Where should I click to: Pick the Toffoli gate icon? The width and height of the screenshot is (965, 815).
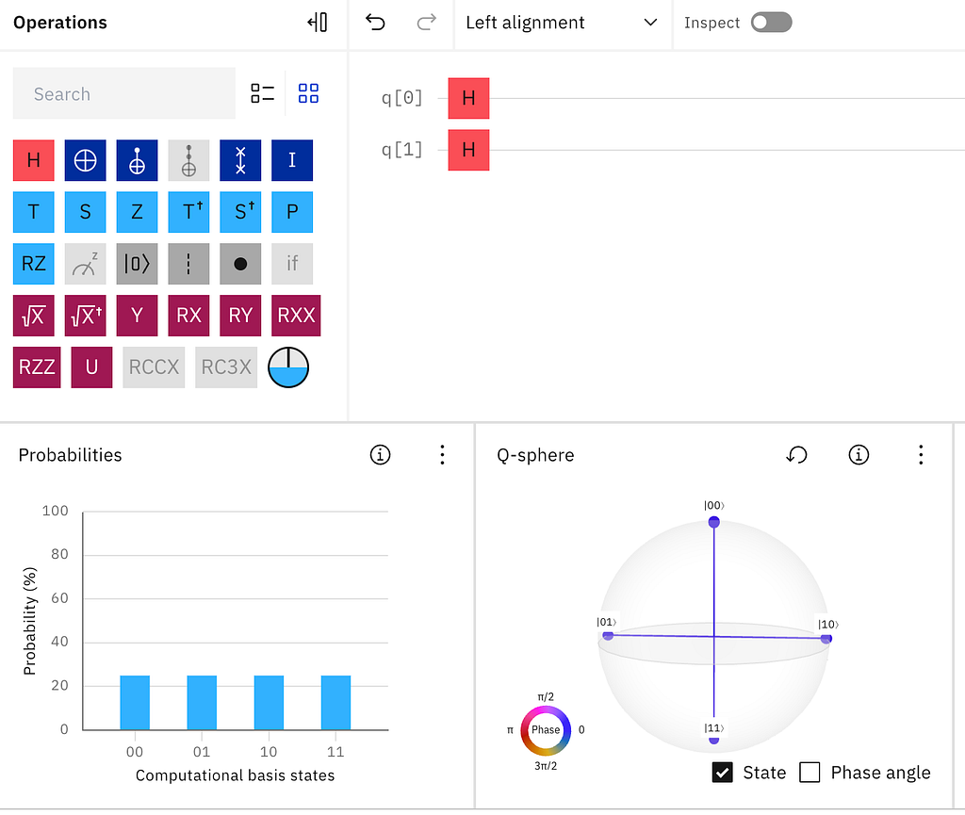pyautogui.click(x=188, y=160)
